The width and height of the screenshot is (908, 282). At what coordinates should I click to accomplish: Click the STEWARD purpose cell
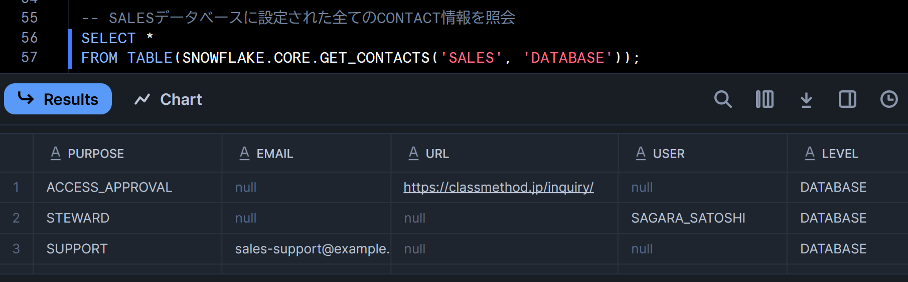click(x=78, y=218)
